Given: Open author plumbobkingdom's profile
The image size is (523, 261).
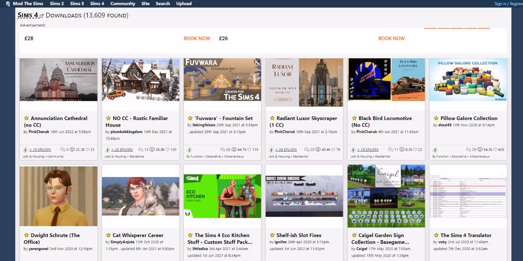Looking at the screenshot, I should 127,132.
